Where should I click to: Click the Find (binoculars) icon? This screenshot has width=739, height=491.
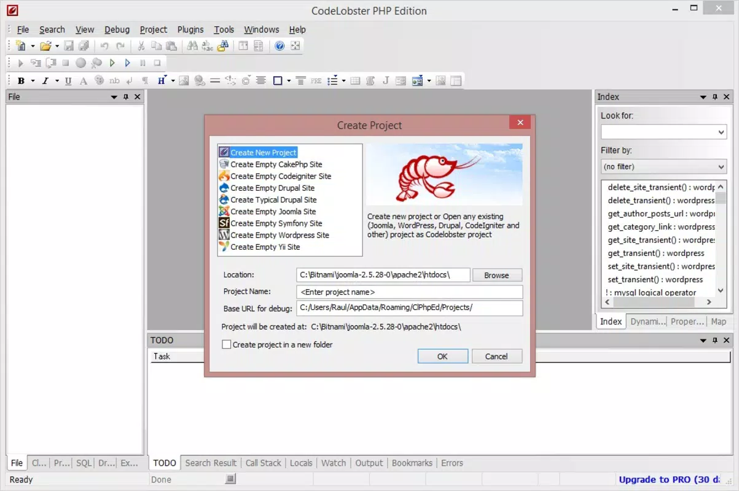click(x=192, y=46)
